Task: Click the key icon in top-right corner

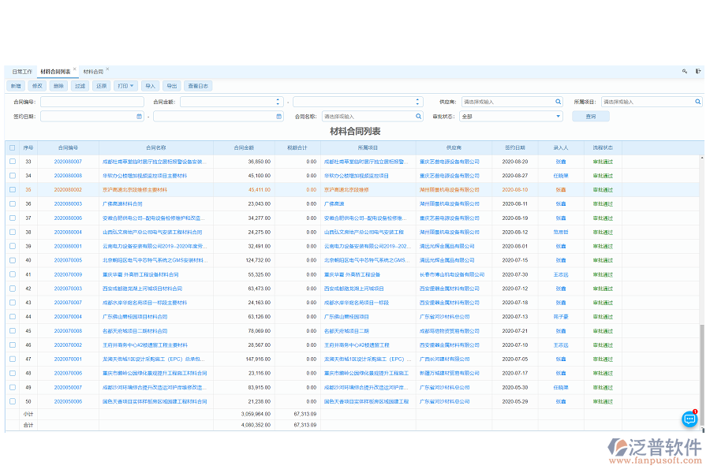Action: click(685, 71)
